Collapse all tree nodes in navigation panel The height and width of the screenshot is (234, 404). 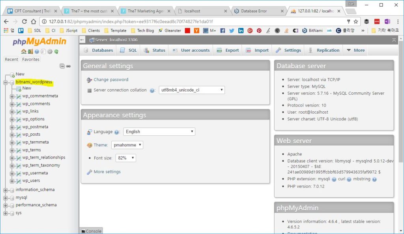(x=62, y=66)
